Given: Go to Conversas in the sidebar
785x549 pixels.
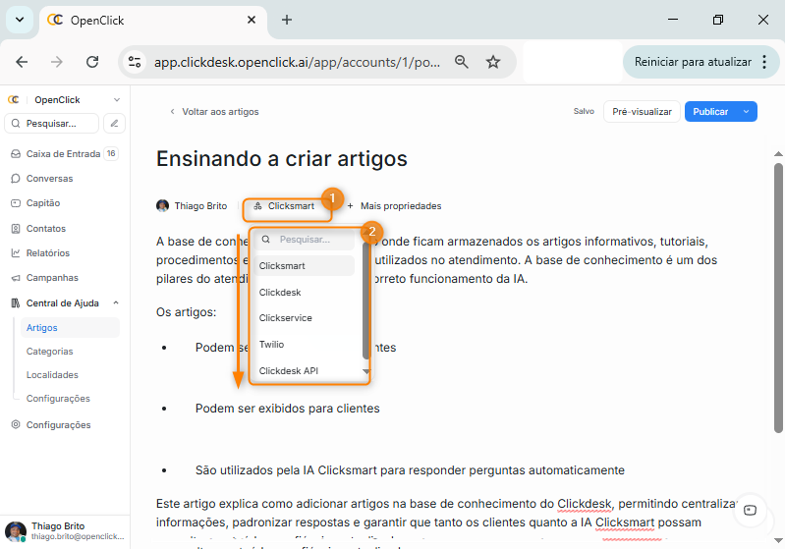Looking at the screenshot, I should click(x=49, y=179).
